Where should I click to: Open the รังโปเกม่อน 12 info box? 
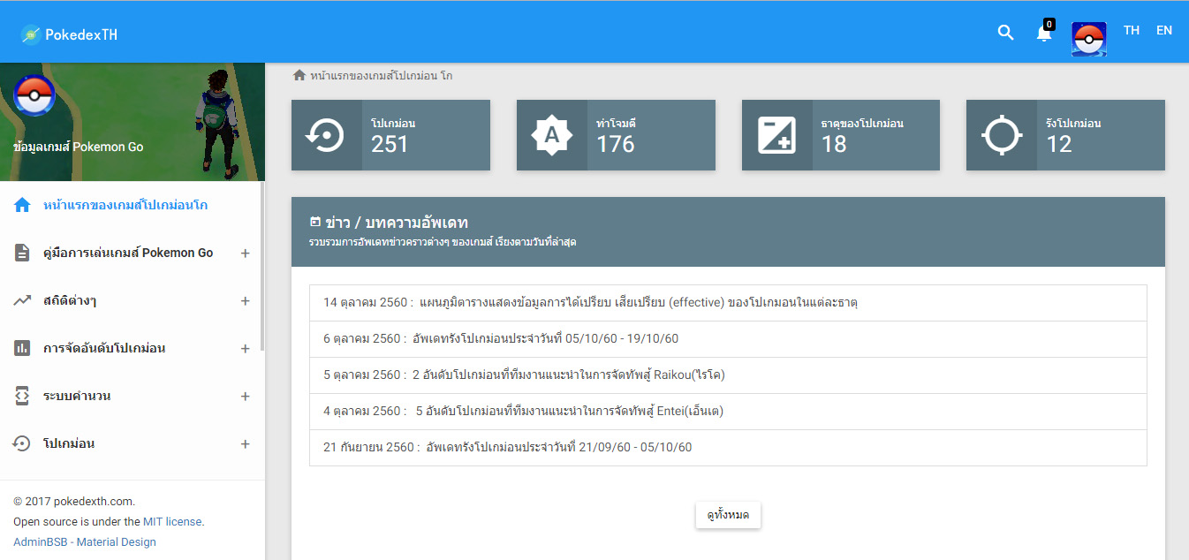1065,135
